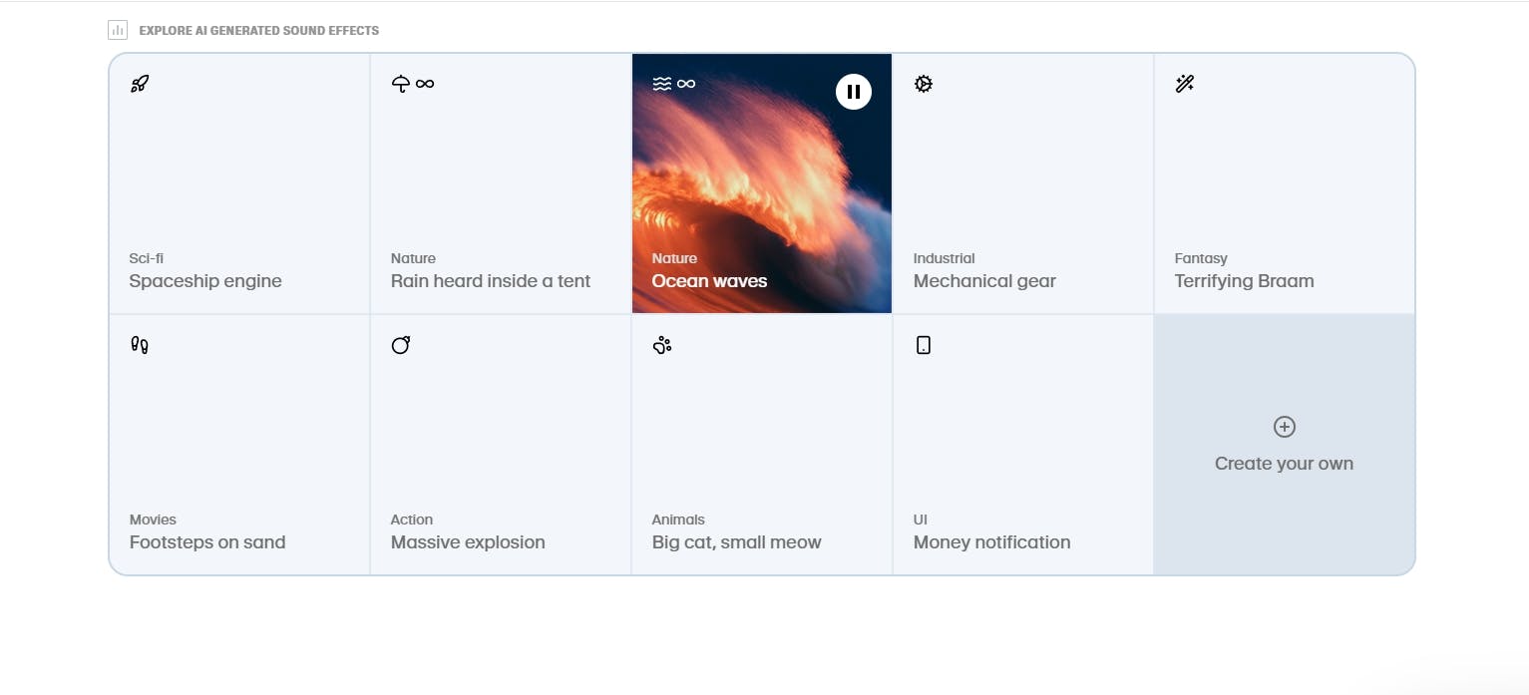Select the Create your own text

click(x=1285, y=464)
